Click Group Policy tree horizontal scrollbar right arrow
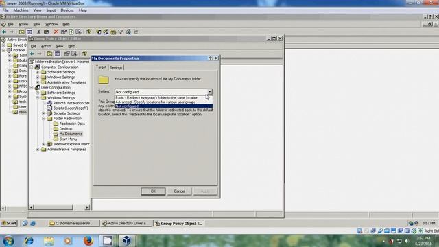Screen dimensions: 439x247 point(87,207)
